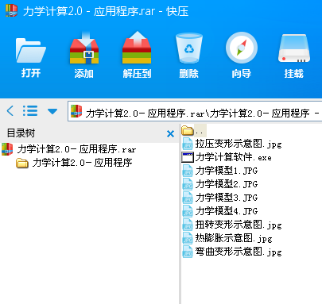The width and height of the screenshot is (322, 304).
Task: Click the 目录树 panel header label
Action: (21, 133)
